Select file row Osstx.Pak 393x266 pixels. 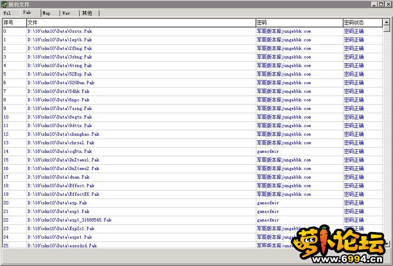click(192, 31)
